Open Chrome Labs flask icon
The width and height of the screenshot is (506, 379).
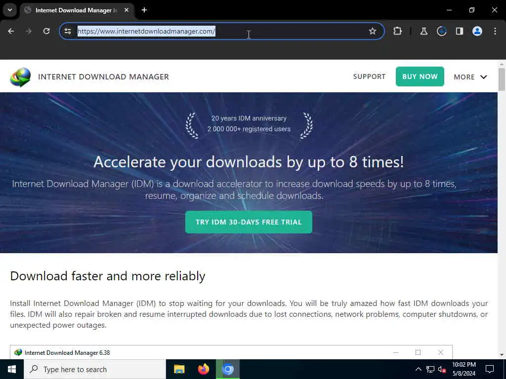coord(423,31)
